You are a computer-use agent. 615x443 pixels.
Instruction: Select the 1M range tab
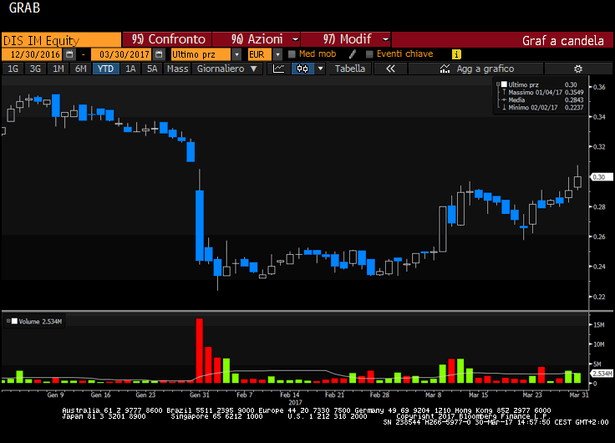58,69
